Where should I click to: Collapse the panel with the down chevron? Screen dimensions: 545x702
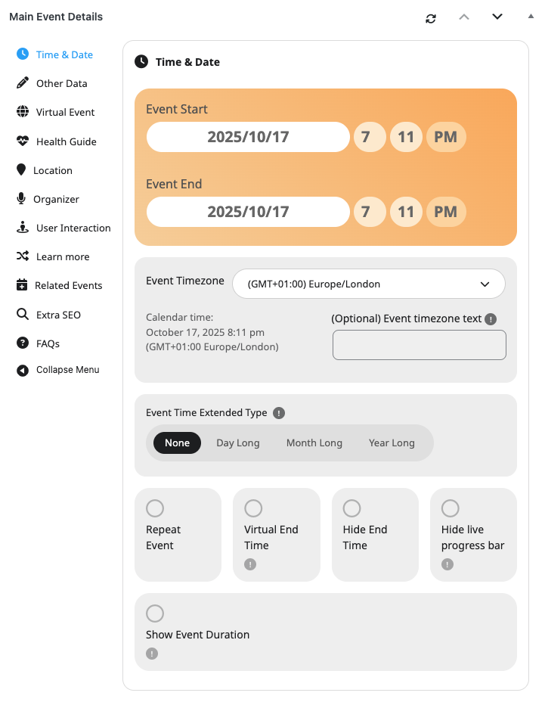click(497, 17)
